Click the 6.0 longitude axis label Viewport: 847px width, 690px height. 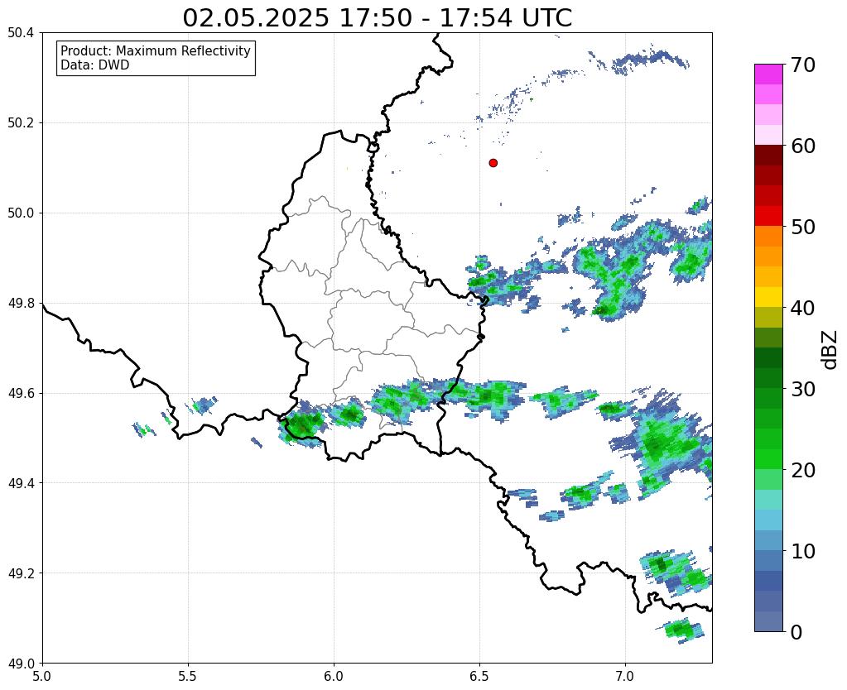pos(334,676)
